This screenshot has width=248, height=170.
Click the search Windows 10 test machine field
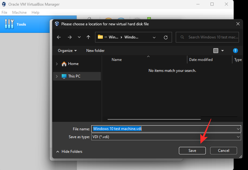tap(207, 37)
